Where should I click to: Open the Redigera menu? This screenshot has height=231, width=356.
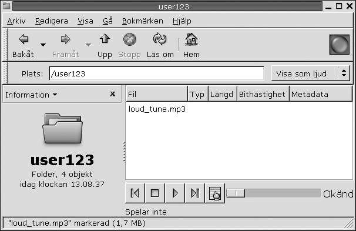point(52,21)
